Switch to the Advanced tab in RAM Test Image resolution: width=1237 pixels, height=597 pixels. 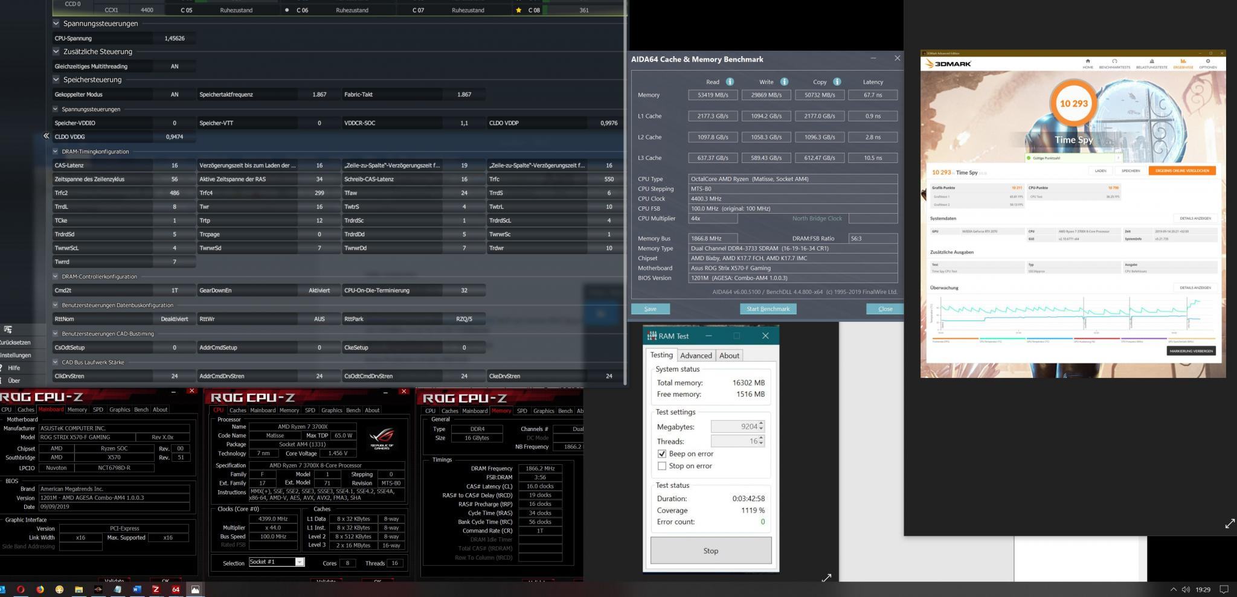coord(696,356)
